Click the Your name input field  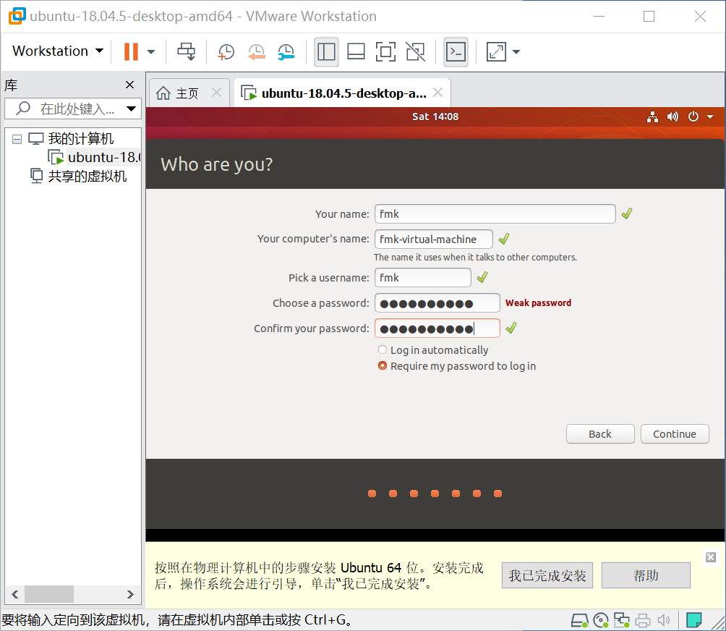pyautogui.click(x=495, y=214)
